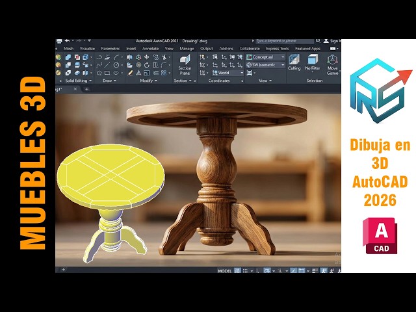Open the Annotate ribbon tab

[x=150, y=49]
